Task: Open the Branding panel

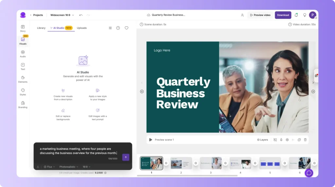Action: point(23,105)
